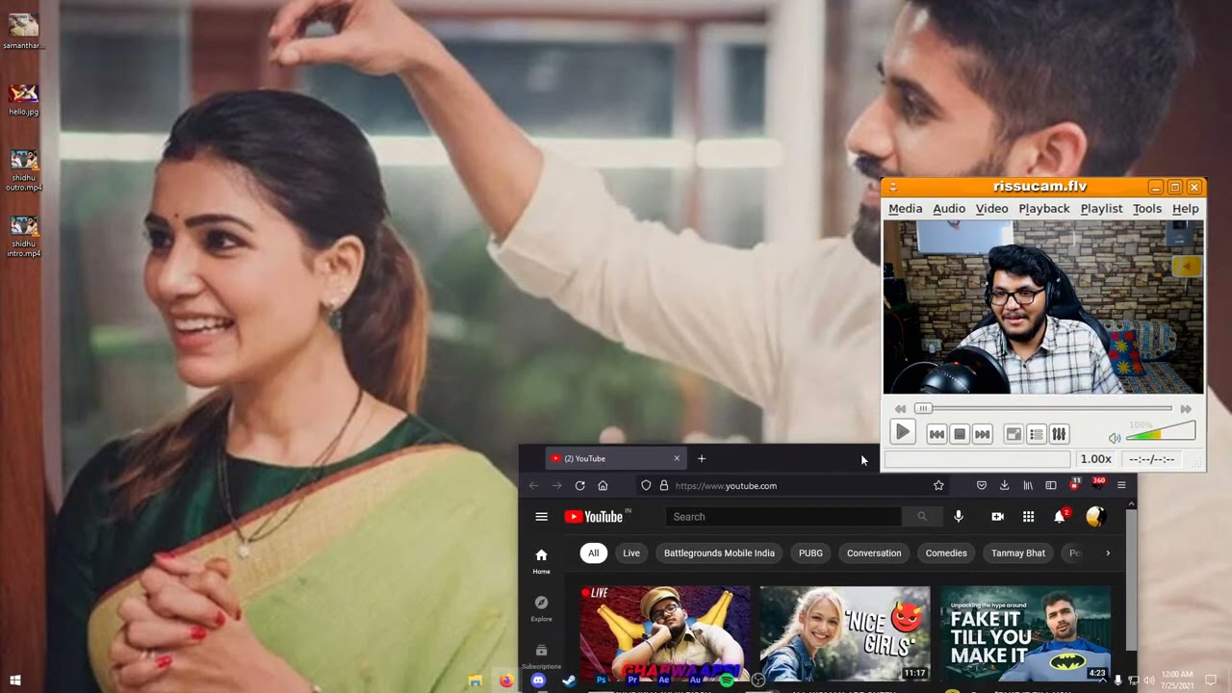
Task: Start YouTube voice search microphone
Action: (x=958, y=517)
